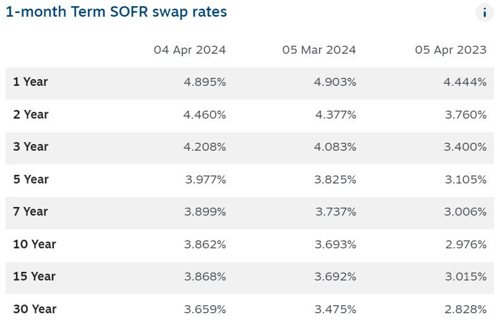Click the 1 Year row label

30,82
